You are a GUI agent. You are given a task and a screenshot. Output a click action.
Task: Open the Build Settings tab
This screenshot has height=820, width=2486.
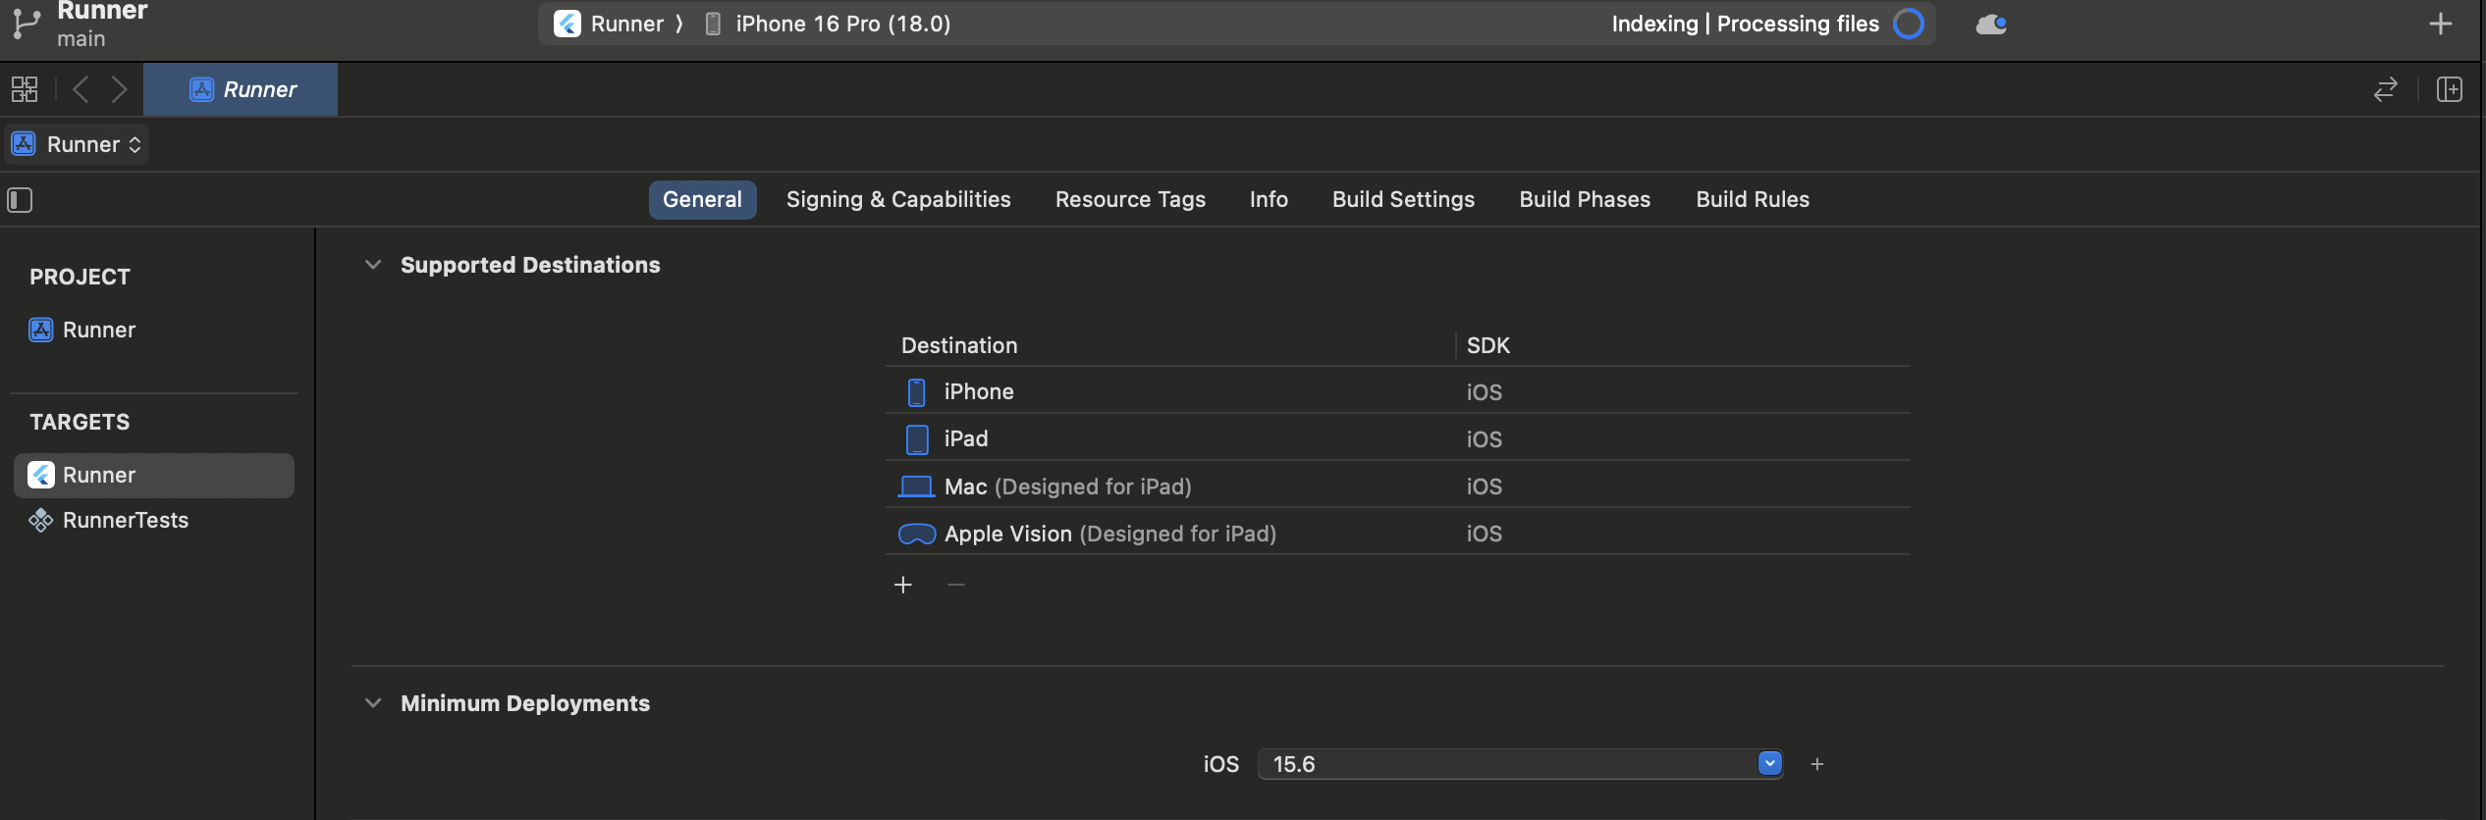(1403, 199)
